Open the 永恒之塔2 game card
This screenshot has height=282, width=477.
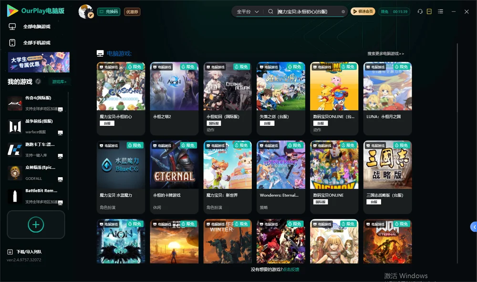pos(174,99)
